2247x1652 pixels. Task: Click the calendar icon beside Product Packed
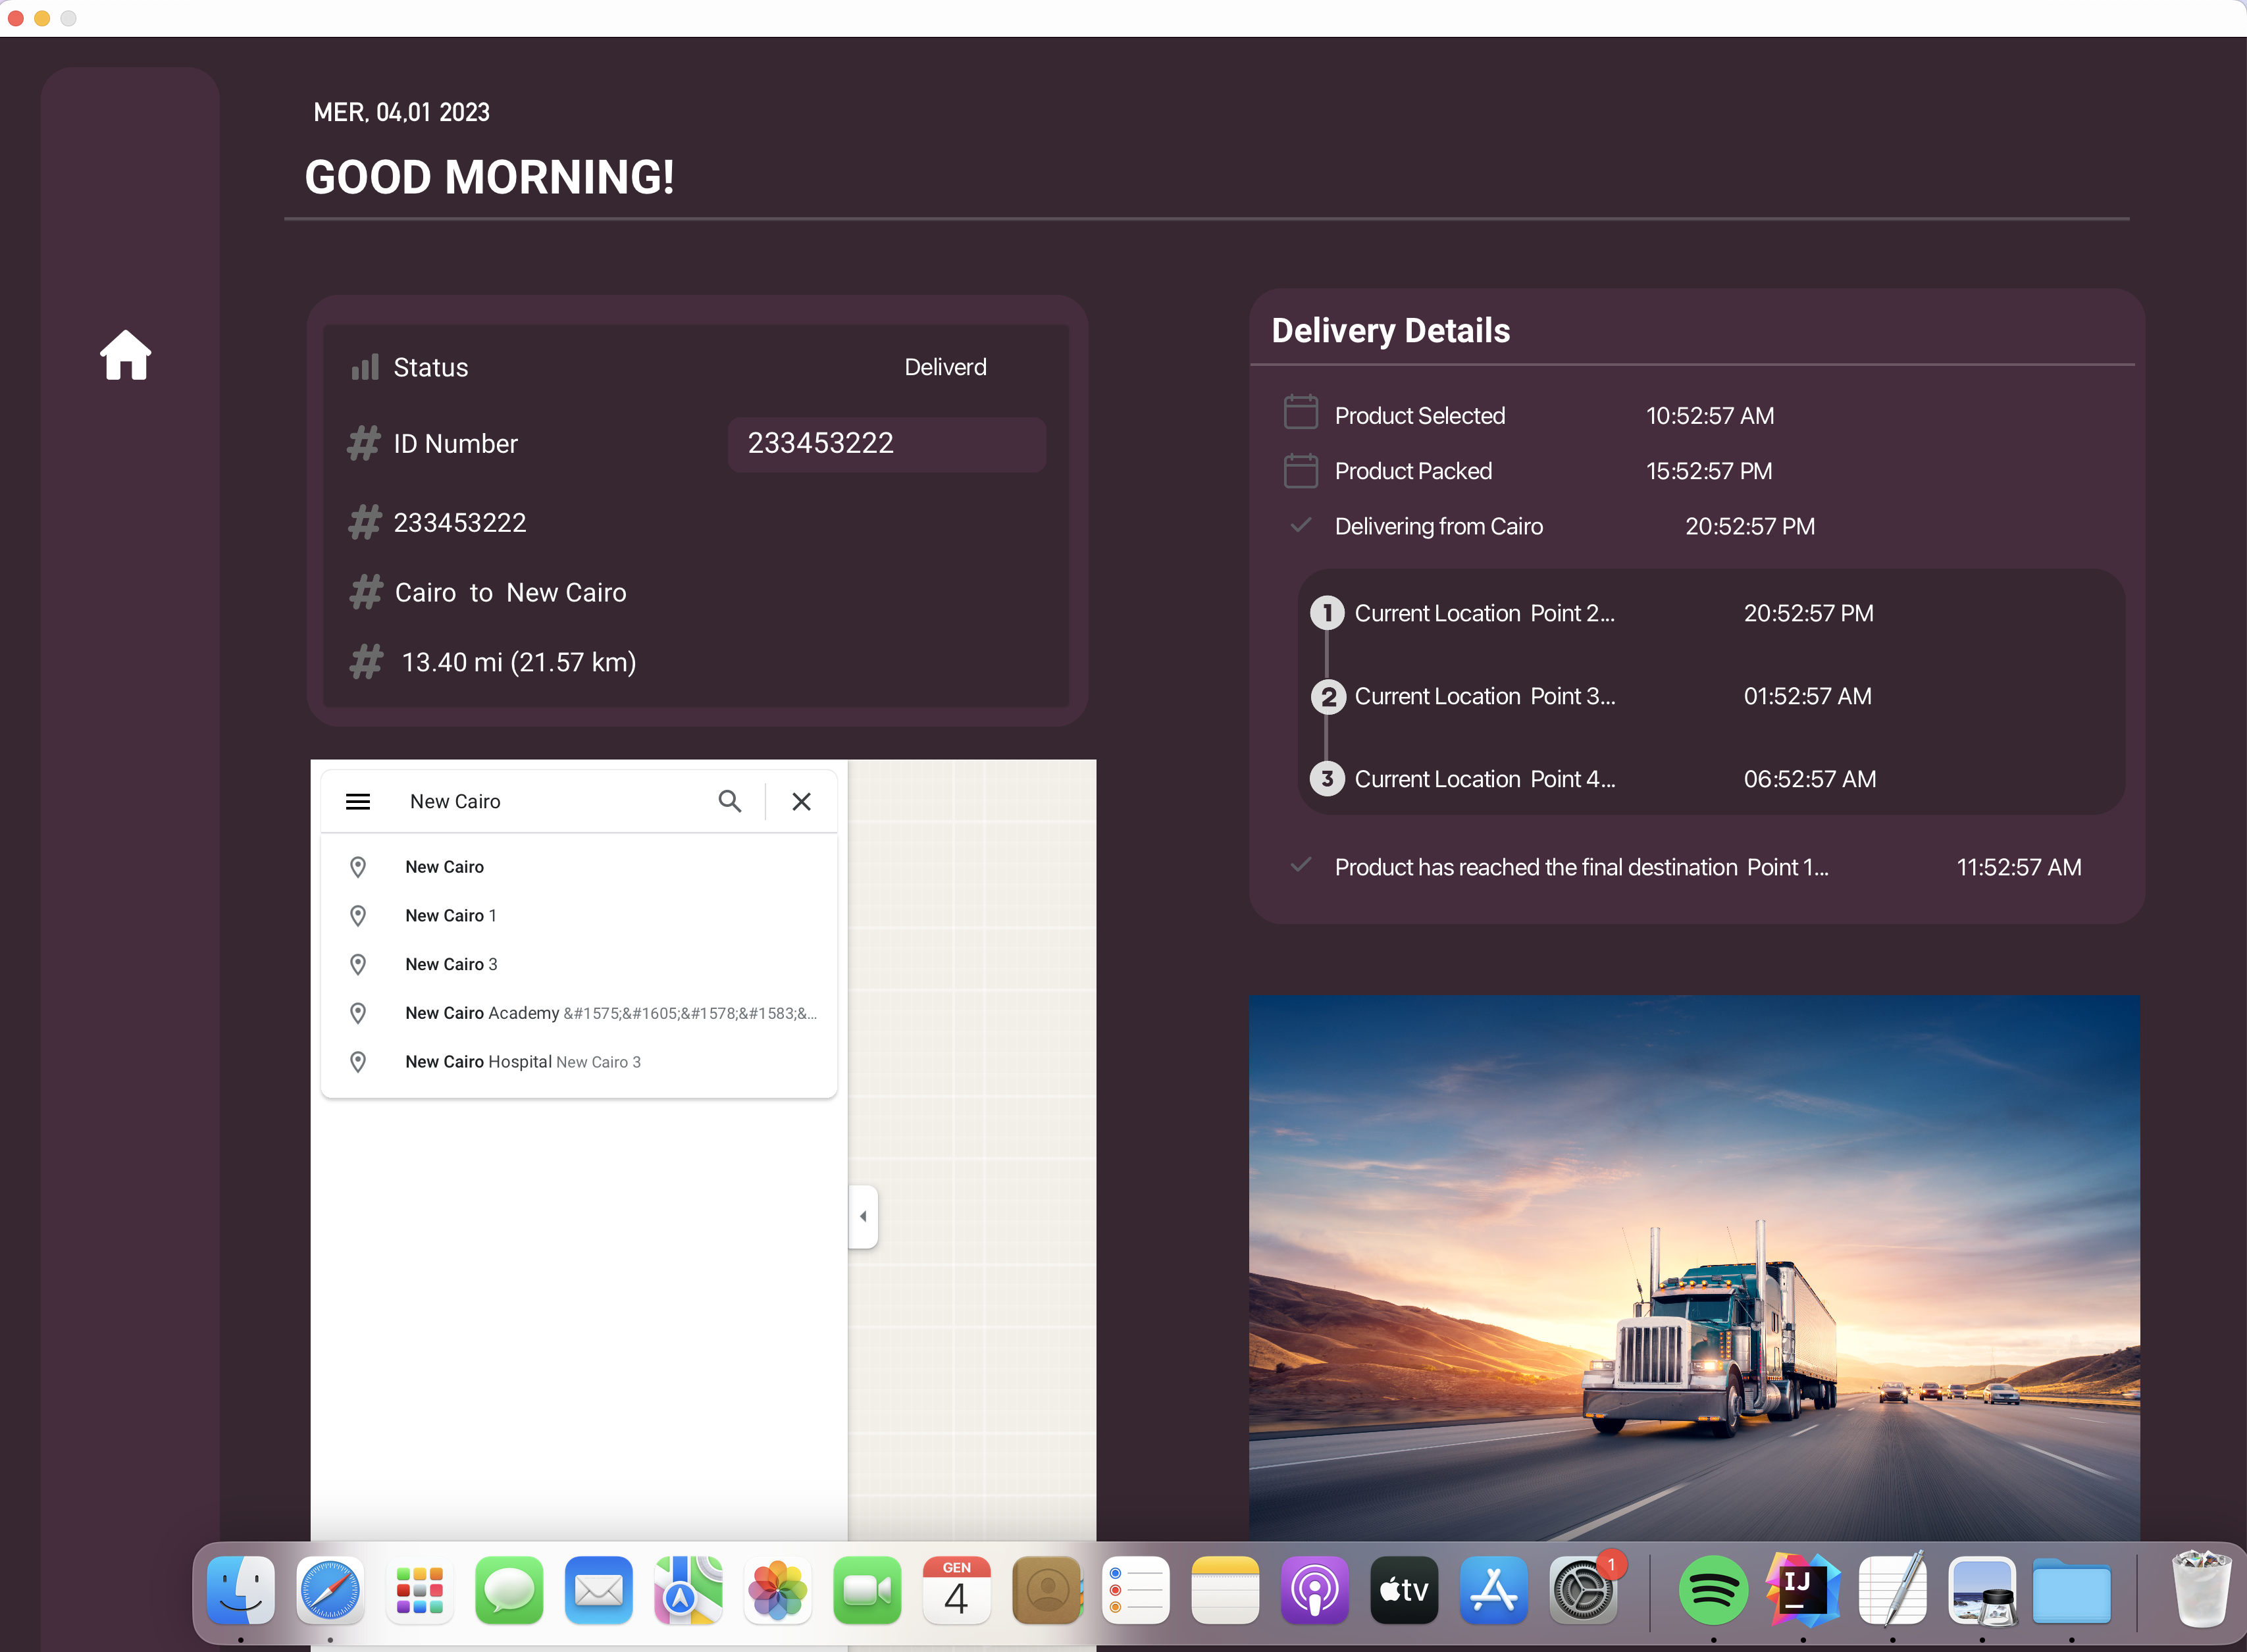1300,470
